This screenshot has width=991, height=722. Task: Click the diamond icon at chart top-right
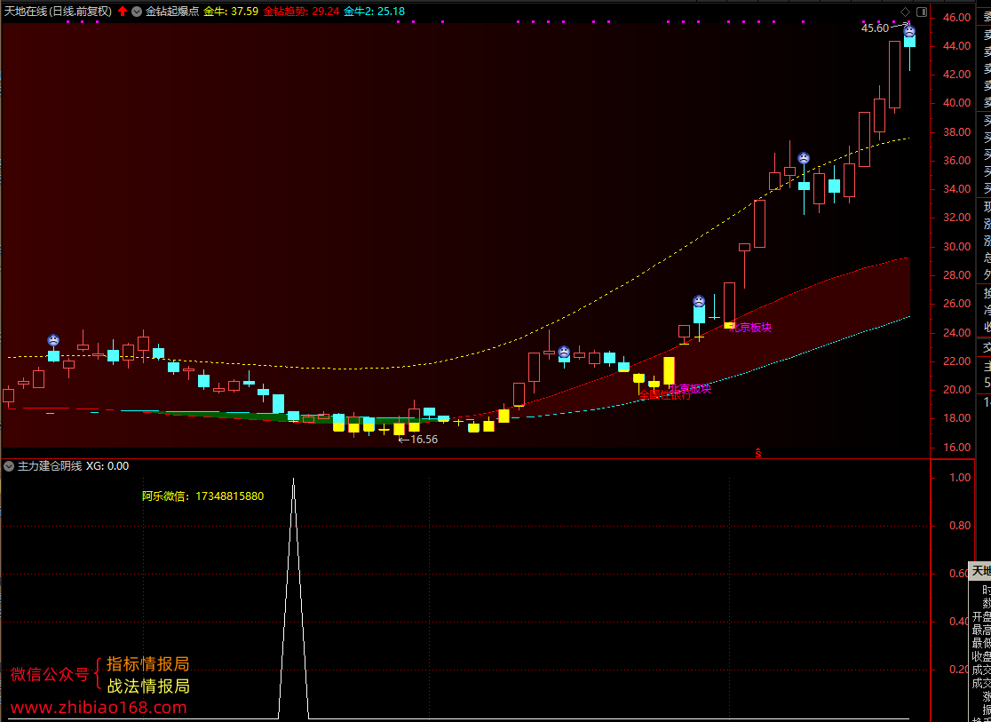click(x=905, y=12)
